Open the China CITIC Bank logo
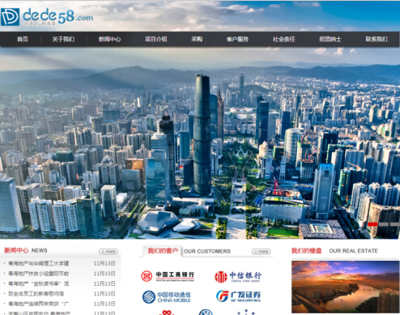This screenshot has height=315, width=400. (x=238, y=277)
